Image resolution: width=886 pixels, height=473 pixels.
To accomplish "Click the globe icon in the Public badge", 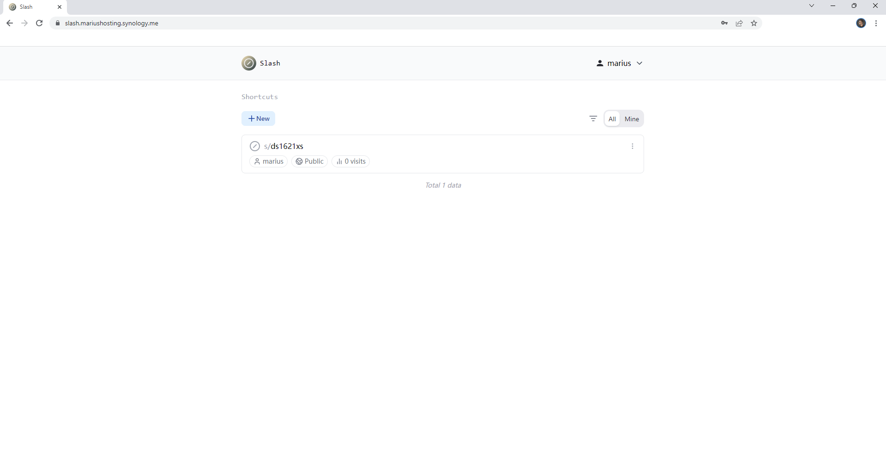I will (299, 161).
